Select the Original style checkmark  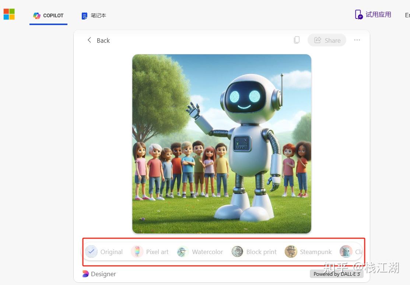pyautogui.click(x=91, y=252)
